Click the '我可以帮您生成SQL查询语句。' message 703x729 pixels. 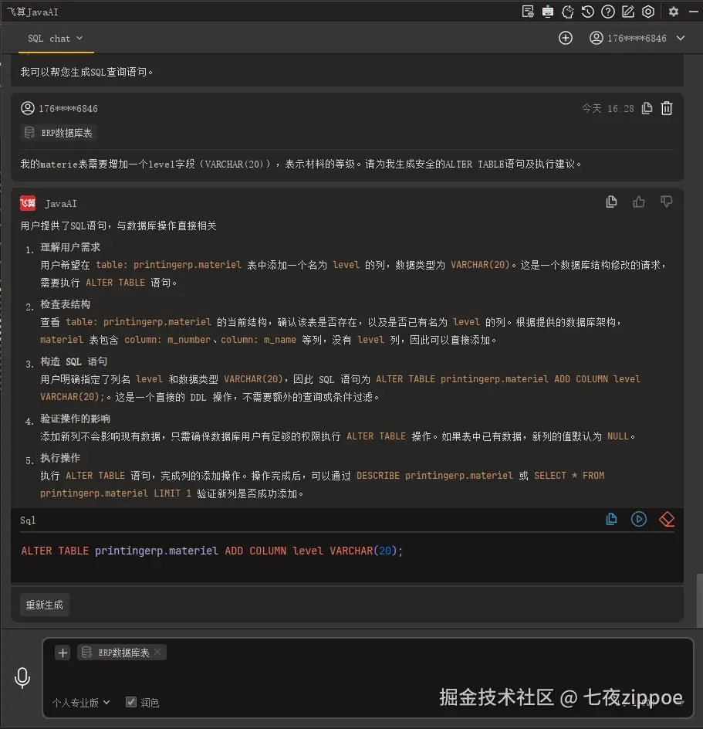point(87,72)
